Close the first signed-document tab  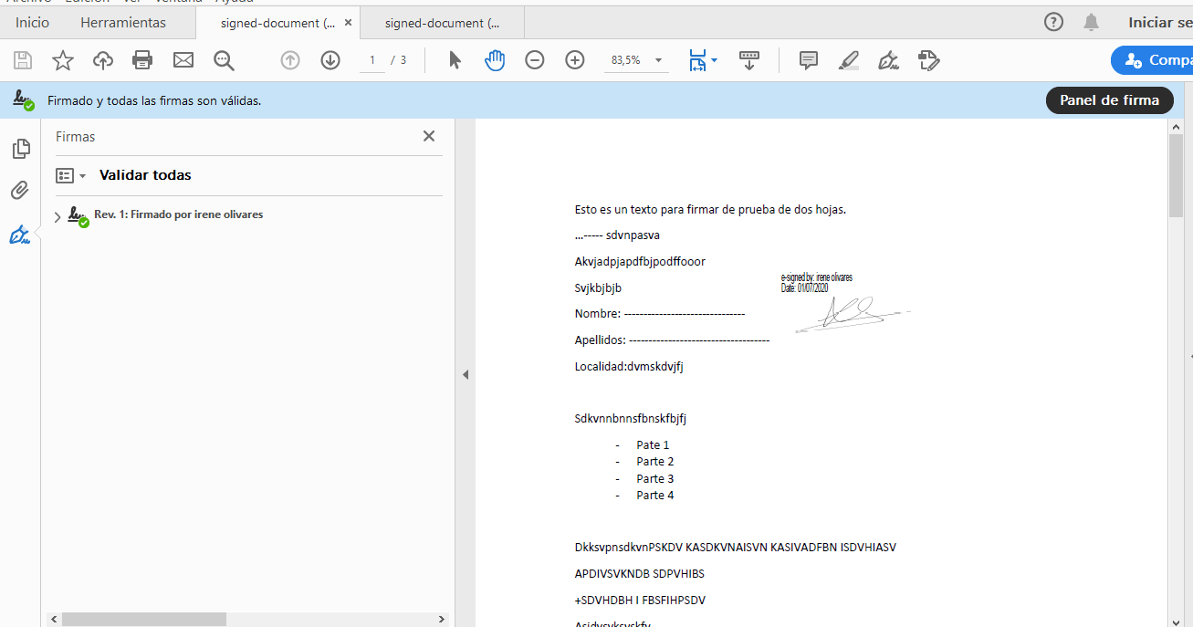click(x=348, y=23)
